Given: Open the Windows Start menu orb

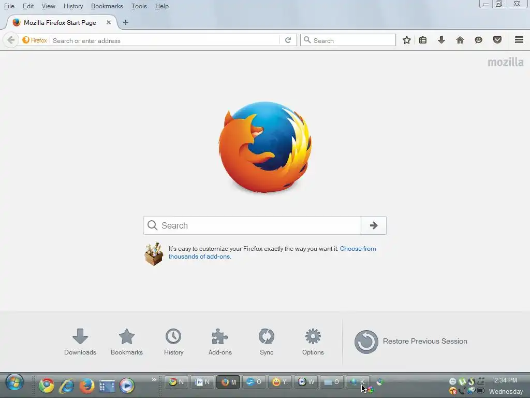Looking at the screenshot, I should 14,383.
